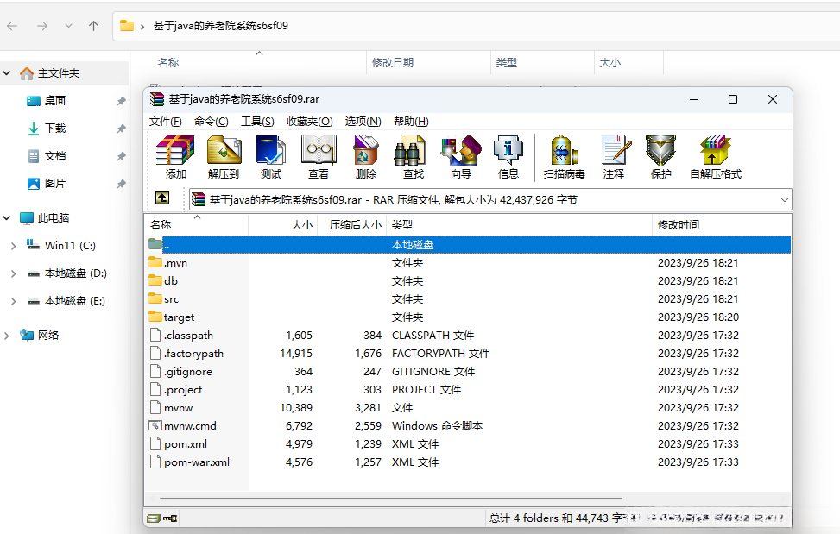Screen dimensions: 840x534
Task: Click WinRAR horizontal scrollbar
Action: 391,498
